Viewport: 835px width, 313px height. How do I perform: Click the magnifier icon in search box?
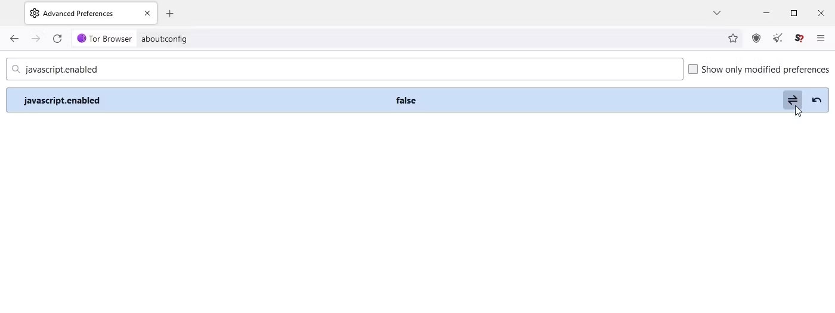point(16,69)
